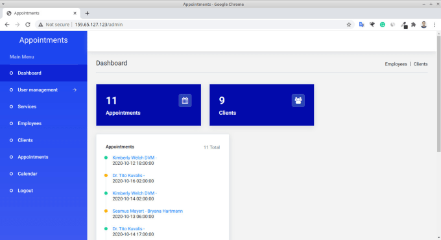Click the 11 Appointments summary card
The image size is (441, 240).
click(149, 105)
